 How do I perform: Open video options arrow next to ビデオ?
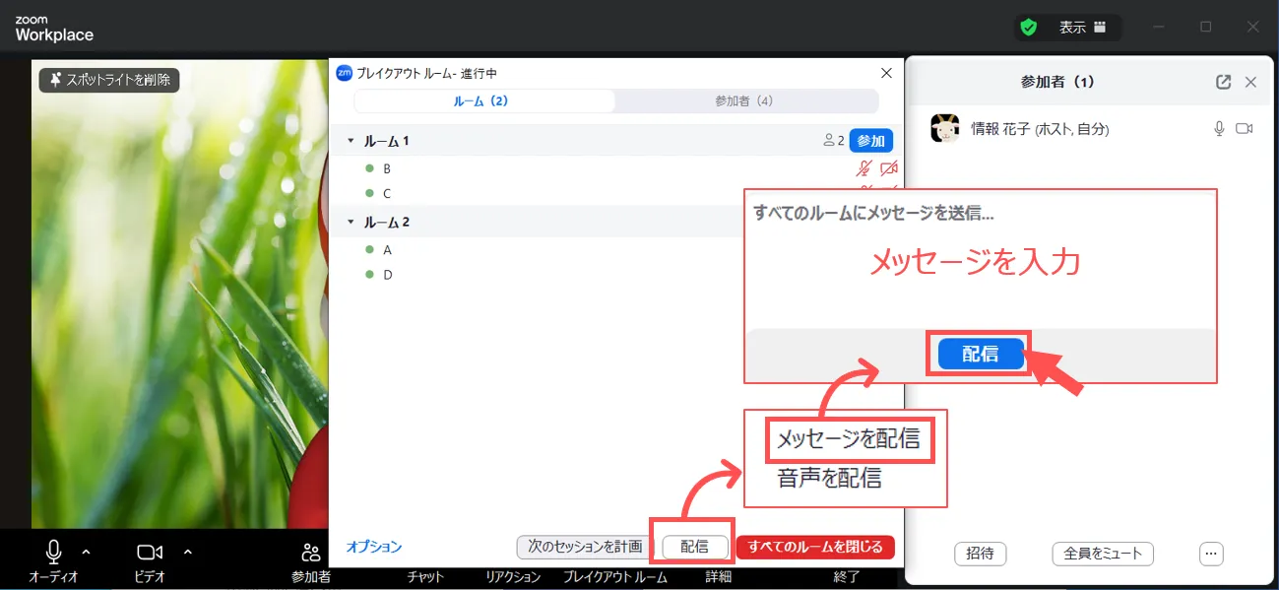click(188, 552)
